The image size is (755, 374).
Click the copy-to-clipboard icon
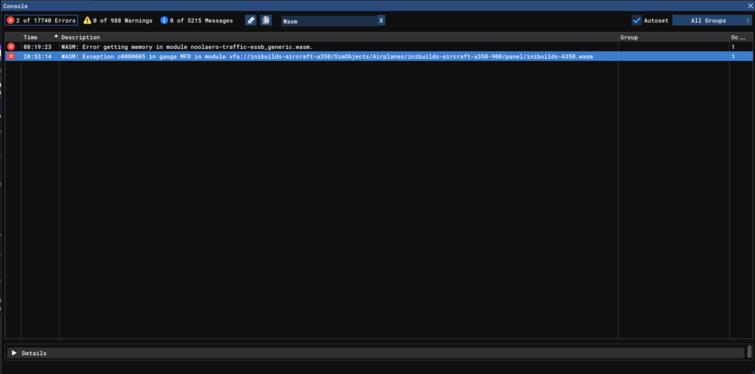(266, 20)
